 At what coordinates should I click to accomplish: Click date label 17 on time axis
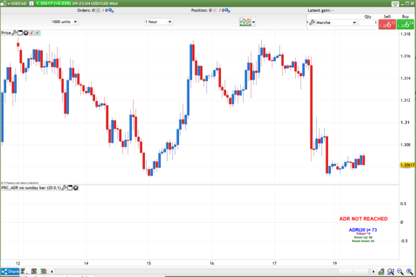275,263
